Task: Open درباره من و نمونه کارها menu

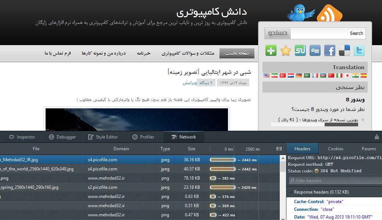Action: [x=104, y=53]
